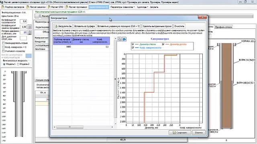
Task: Uncheck Диаметр ствола legend checkbox
Action: (x=133, y=44)
